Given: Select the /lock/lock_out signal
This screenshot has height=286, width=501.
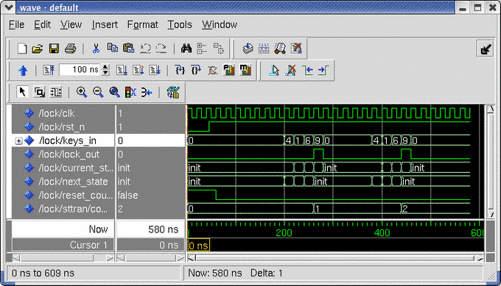Looking at the screenshot, I should pos(69,154).
